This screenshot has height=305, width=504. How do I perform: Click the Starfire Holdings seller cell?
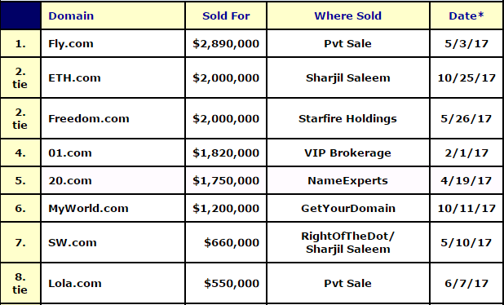click(x=347, y=118)
